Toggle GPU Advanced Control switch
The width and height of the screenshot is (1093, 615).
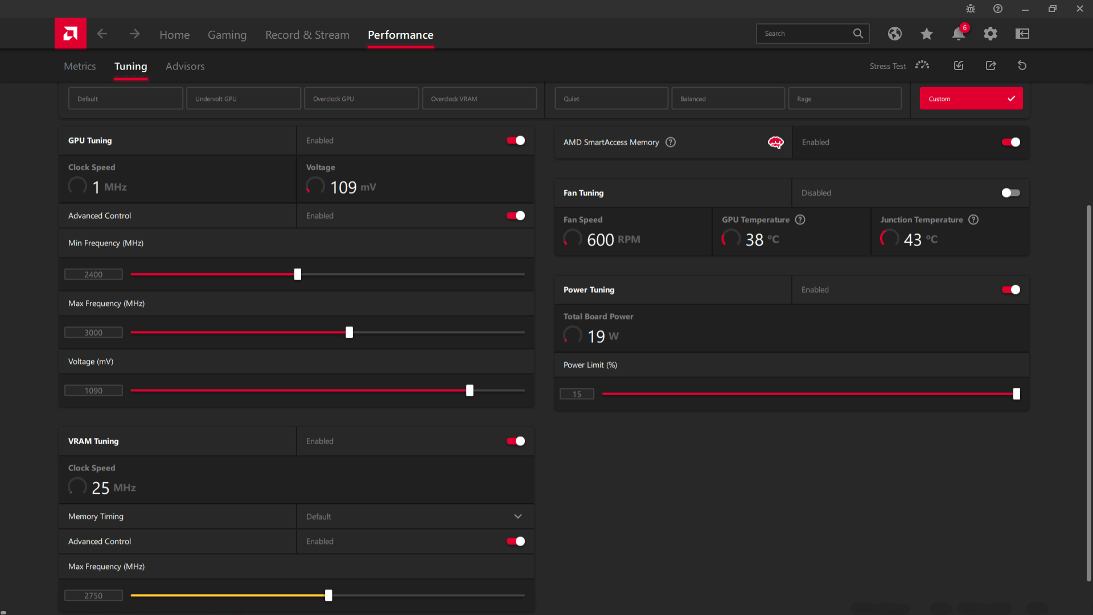click(x=516, y=216)
